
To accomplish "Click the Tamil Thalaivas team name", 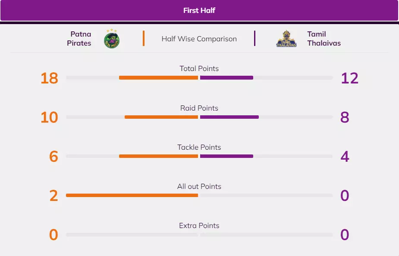I will coord(324,39).
